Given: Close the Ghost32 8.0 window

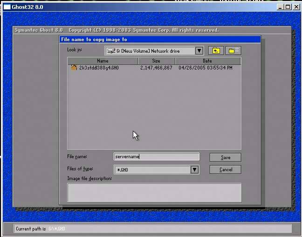Looking at the screenshot, I should 296,7.
